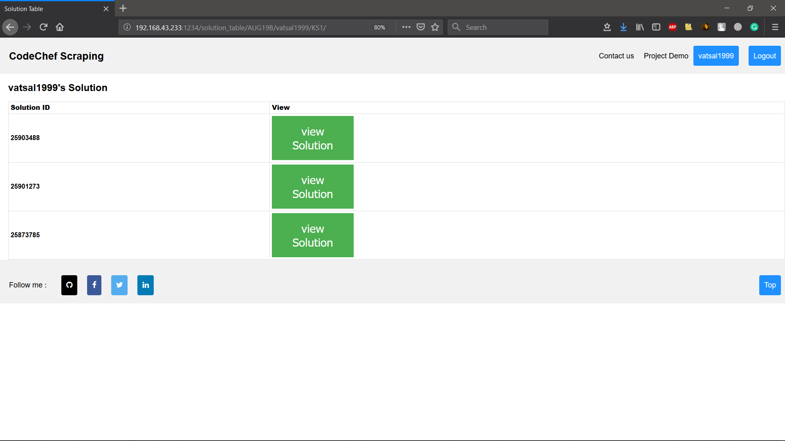The height and width of the screenshot is (441, 785).
Task: Click the Logout button
Action: coord(764,56)
